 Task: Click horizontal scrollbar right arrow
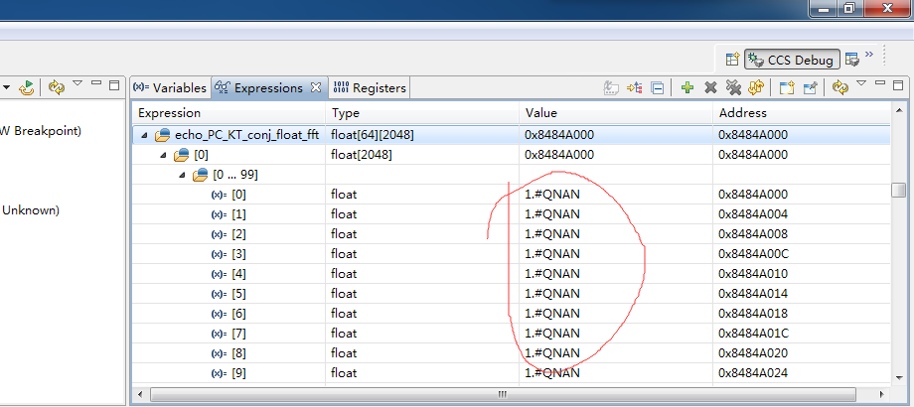[x=882, y=394]
